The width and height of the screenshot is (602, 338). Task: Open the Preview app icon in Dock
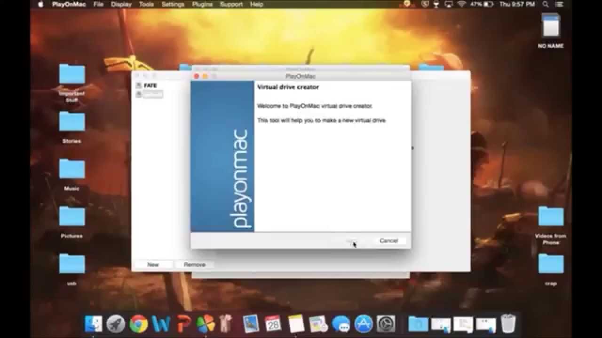[251, 323]
